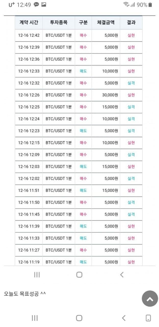Image resolution: width=159 pixels, height=327 pixels.
Task: Tap the KakaoTalk notification icon in status bar
Action: [x=36, y=5]
